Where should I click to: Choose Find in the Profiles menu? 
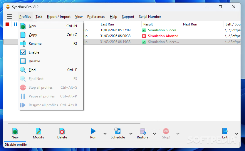click(x=51, y=70)
